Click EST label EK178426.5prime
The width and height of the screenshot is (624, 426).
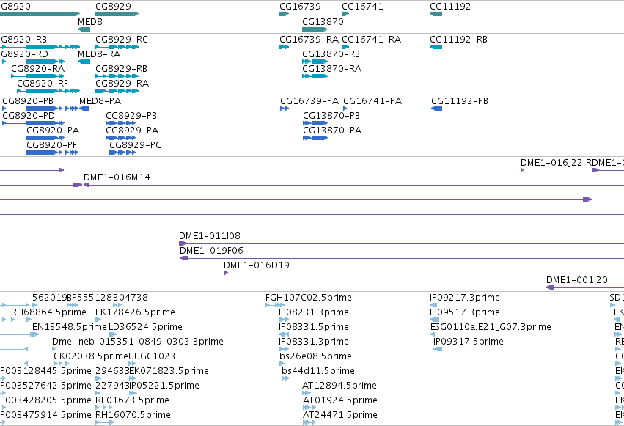click(x=136, y=312)
